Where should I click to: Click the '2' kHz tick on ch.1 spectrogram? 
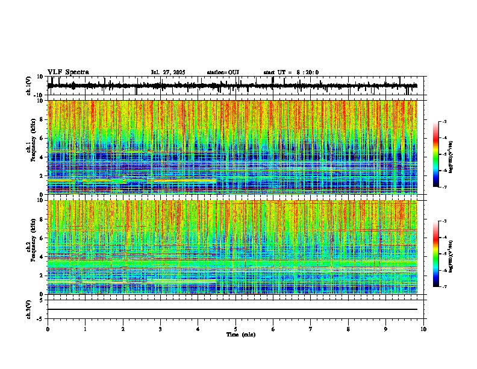click(x=42, y=175)
